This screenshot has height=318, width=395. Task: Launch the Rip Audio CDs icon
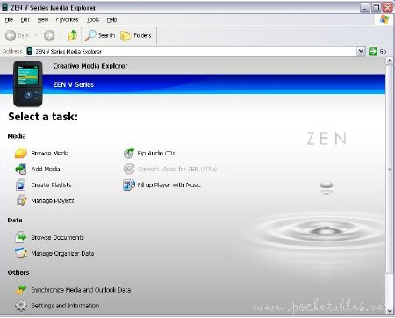129,153
